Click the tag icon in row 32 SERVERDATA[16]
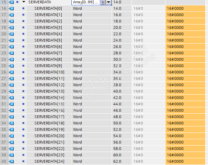 point(11,111)
